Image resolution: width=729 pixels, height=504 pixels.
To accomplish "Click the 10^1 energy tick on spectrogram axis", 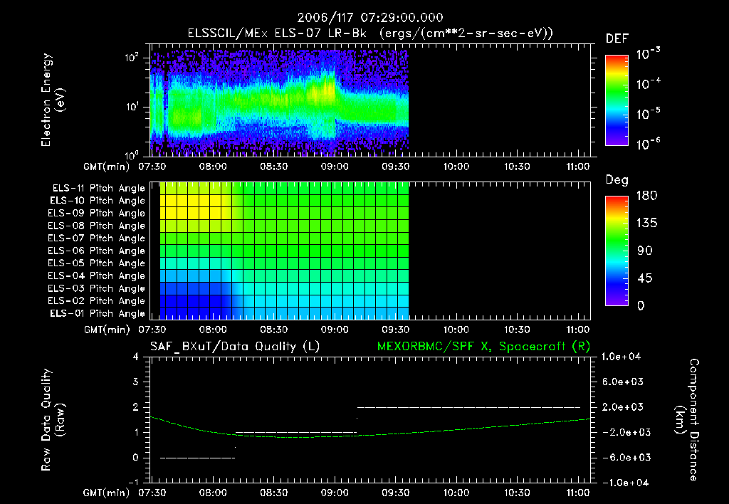I will point(132,107).
